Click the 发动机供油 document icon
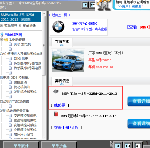The image size is (150, 148). tap(10, 87)
